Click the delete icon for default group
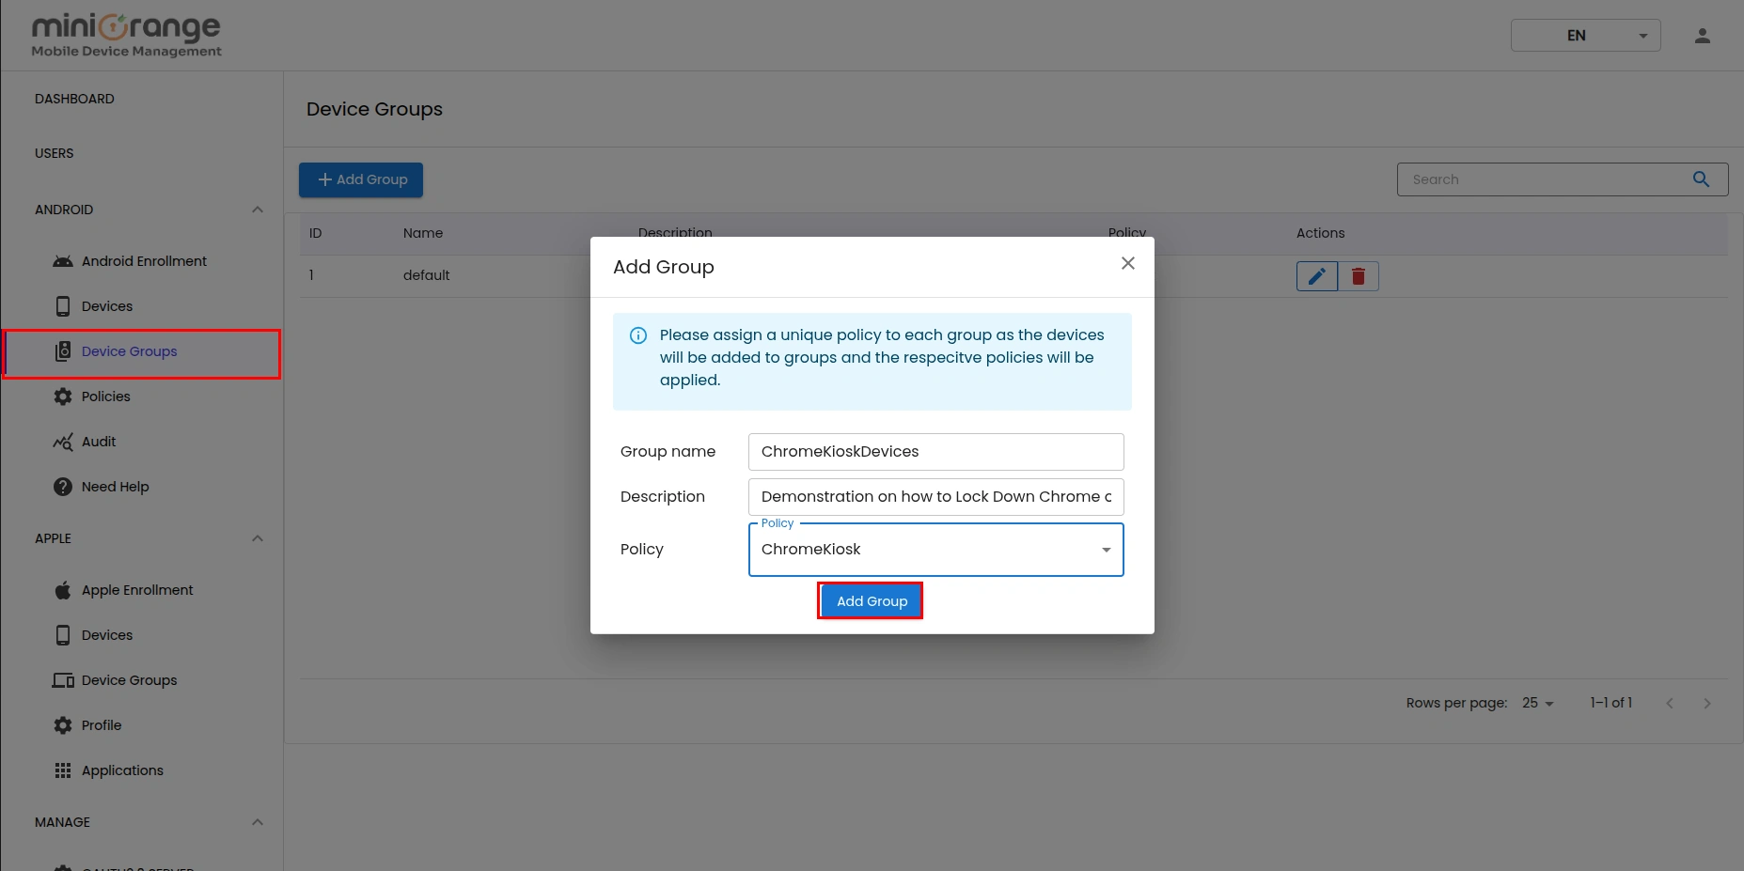1744x871 pixels. coord(1358,275)
